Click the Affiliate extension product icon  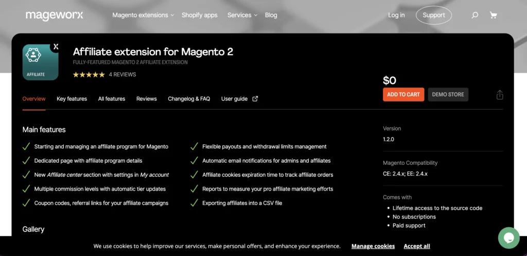coord(41,62)
